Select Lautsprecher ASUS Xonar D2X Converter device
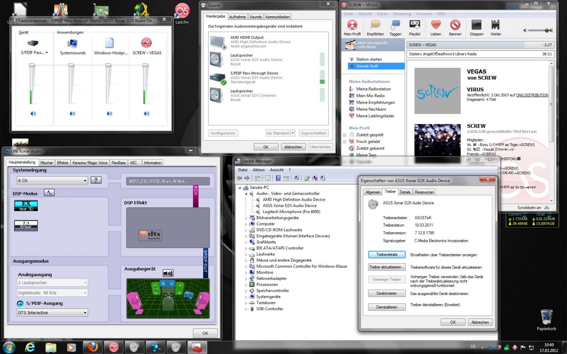 268,95
